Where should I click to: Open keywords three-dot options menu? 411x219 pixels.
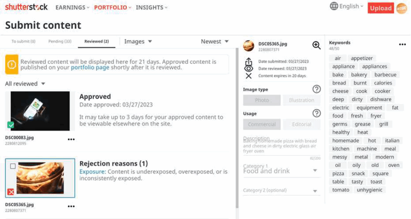[402, 45]
